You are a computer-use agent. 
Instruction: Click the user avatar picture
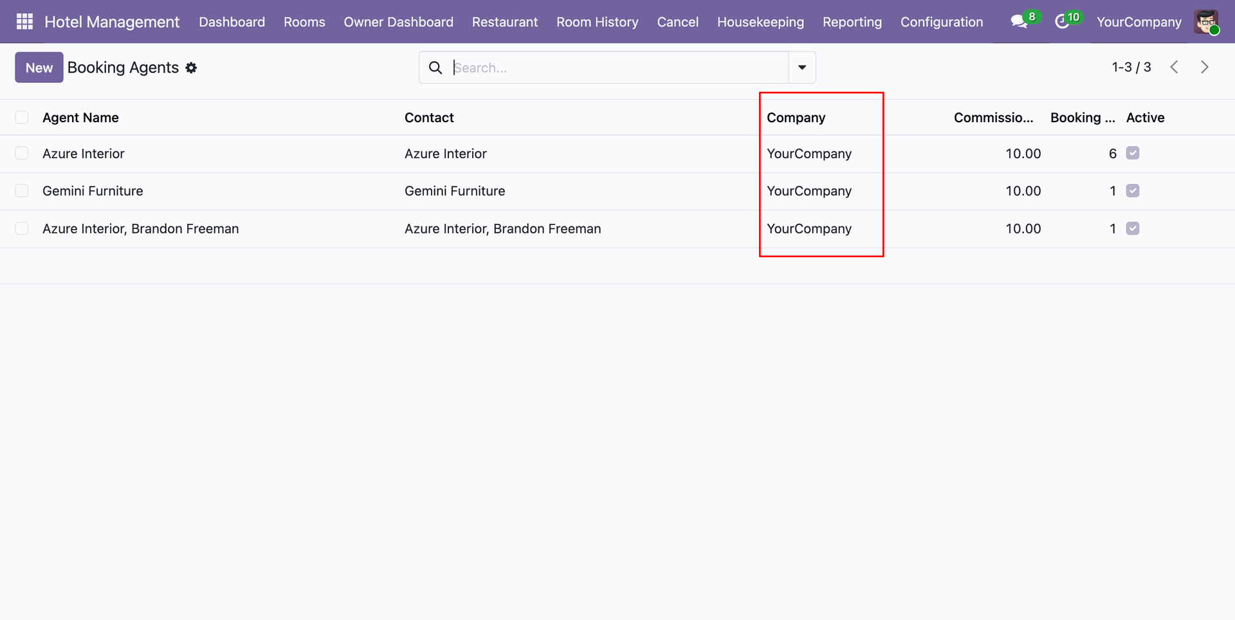[1206, 22]
